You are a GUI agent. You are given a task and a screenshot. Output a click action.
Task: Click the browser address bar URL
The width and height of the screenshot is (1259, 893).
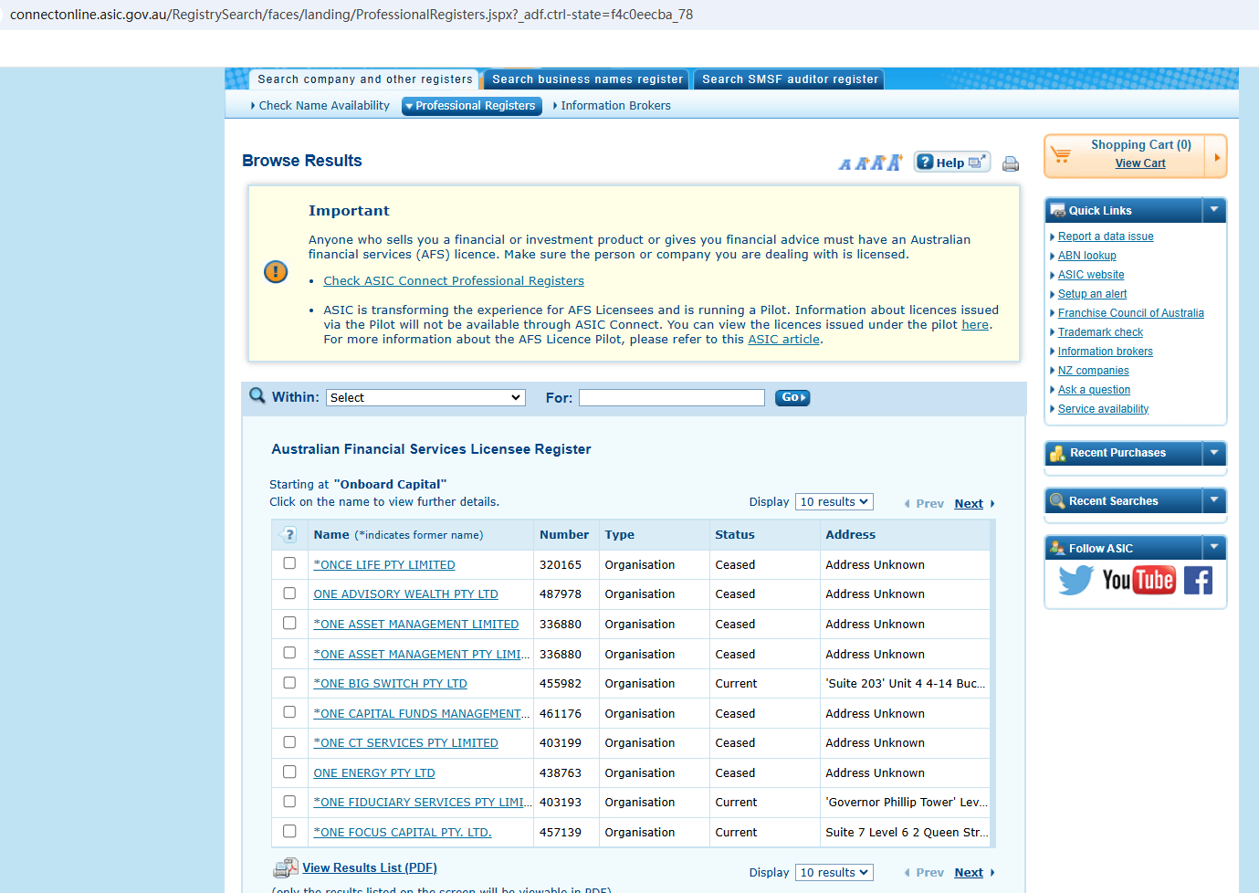pyautogui.click(x=351, y=15)
